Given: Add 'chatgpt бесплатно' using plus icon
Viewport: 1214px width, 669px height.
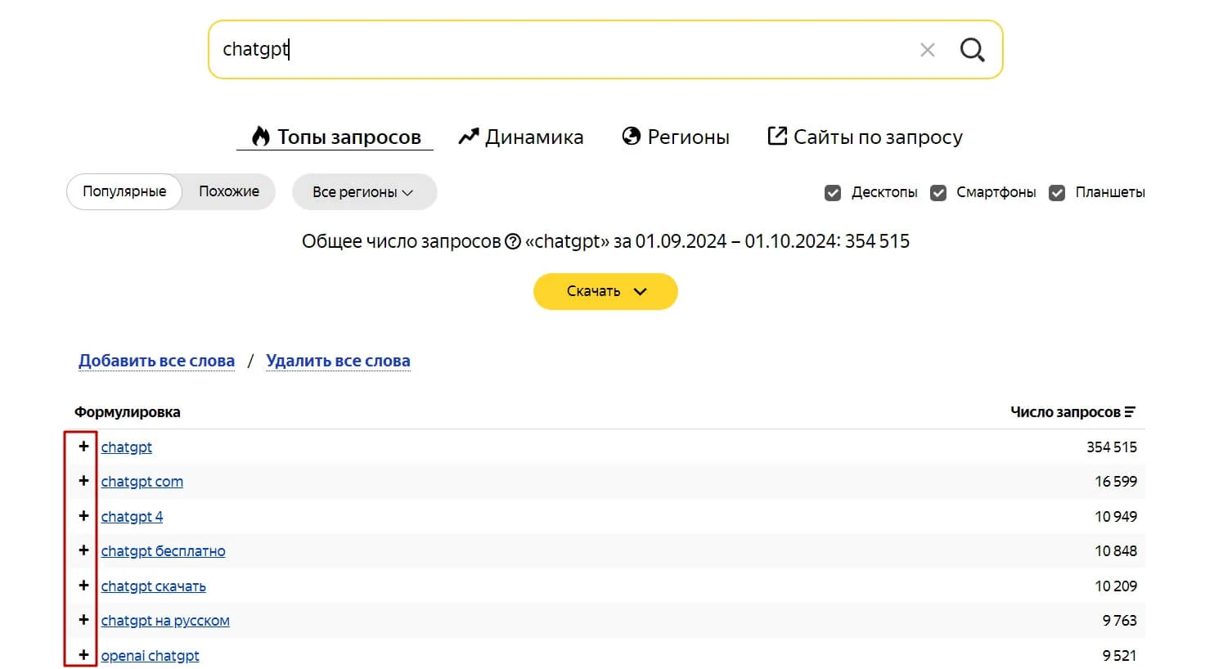Looking at the screenshot, I should (x=83, y=550).
